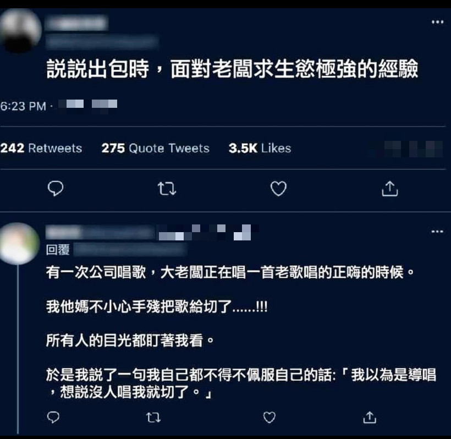This screenshot has width=451, height=439.
Task: Share the reply tweet
Action: (x=370, y=417)
